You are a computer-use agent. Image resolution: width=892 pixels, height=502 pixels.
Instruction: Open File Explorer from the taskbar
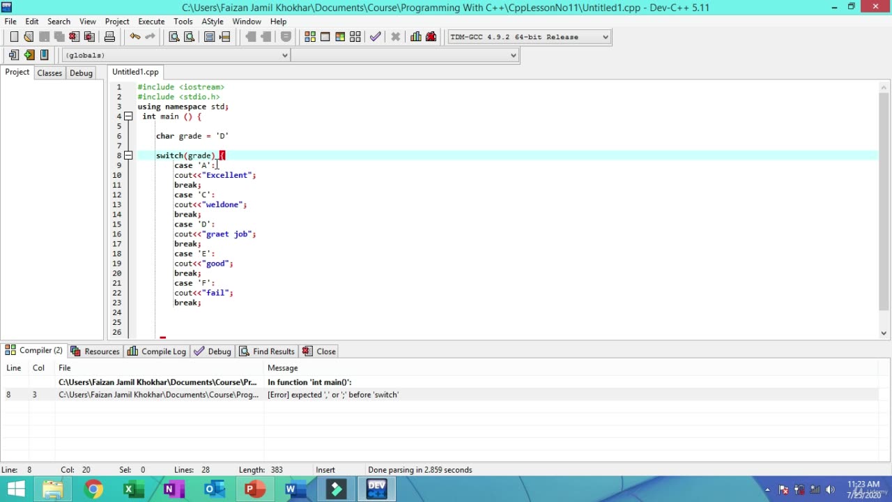(x=53, y=489)
